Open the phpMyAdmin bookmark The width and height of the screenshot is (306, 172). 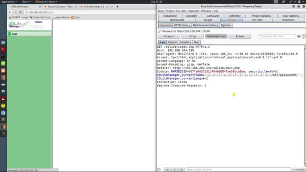pos(61,17)
